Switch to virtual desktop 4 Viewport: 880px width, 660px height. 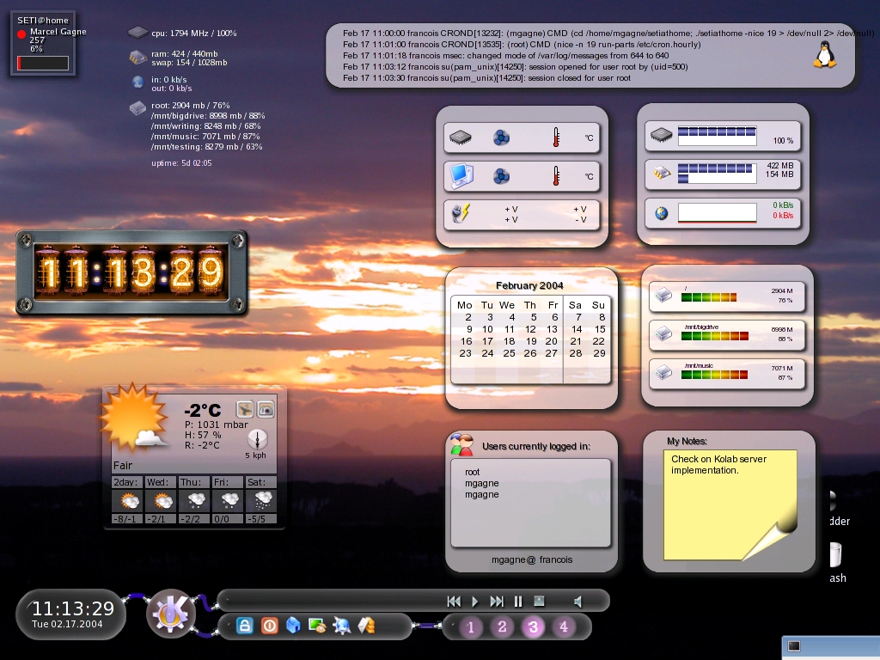pos(564,627)
